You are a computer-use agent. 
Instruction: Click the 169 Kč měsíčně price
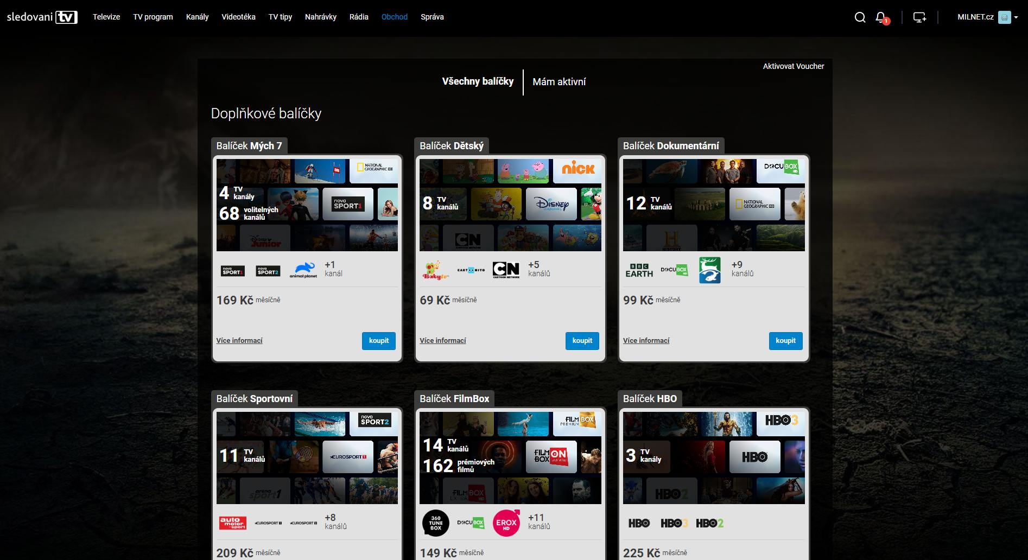249,300
